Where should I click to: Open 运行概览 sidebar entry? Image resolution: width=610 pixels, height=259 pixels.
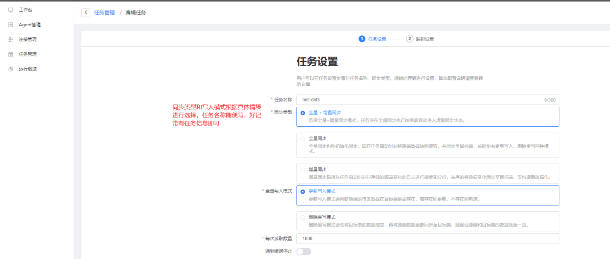pyautogui.click(x=28, y=69)
